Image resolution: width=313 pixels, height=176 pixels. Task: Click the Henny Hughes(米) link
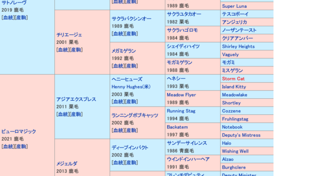131,87
